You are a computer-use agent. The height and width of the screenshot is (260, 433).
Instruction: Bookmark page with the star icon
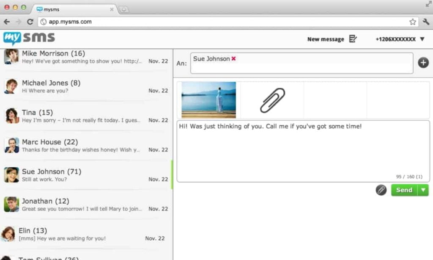click(413, 22)
